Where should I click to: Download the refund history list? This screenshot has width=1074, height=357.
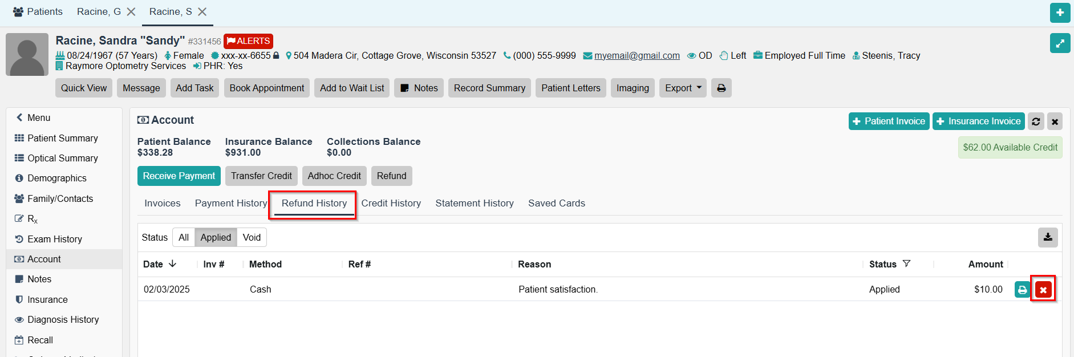pos(1048,237)
